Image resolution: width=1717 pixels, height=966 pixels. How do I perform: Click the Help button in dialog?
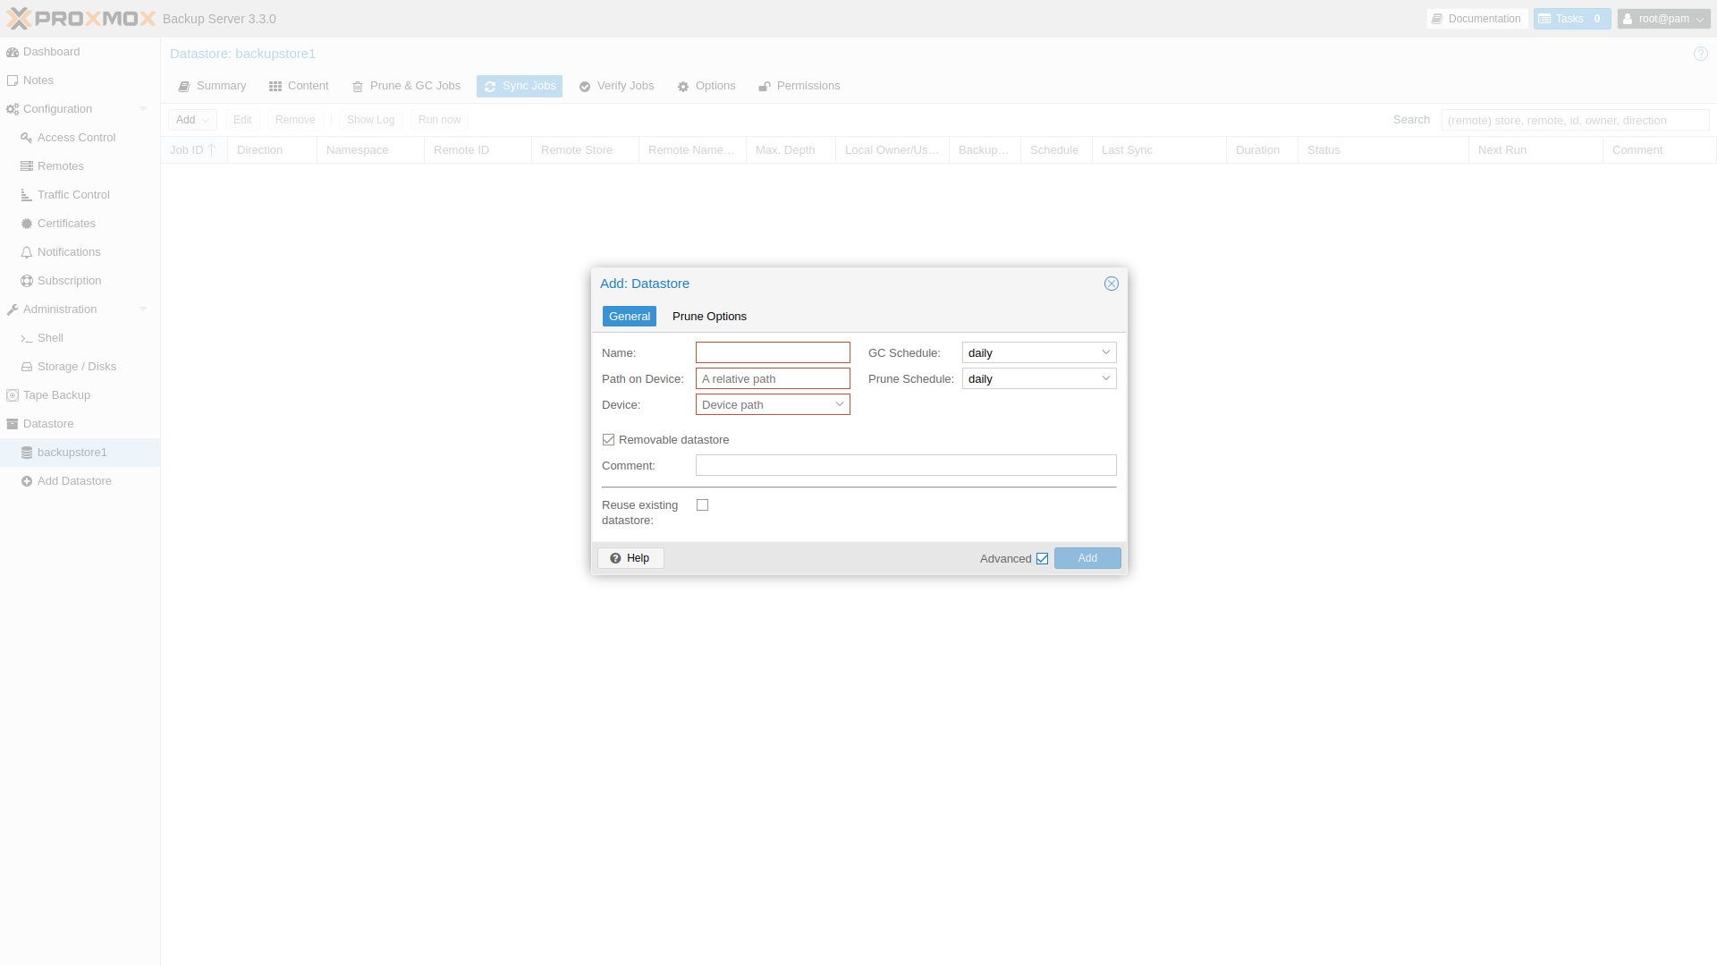[630, 558]
